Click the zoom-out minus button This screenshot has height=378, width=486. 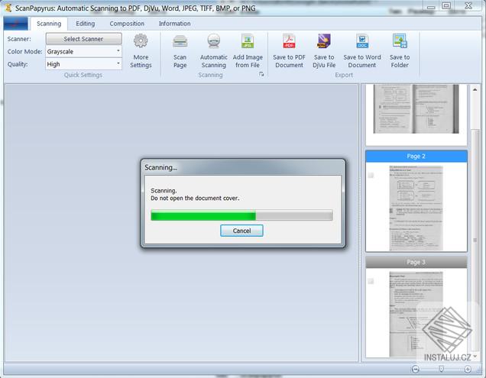[x=416, y=369]
